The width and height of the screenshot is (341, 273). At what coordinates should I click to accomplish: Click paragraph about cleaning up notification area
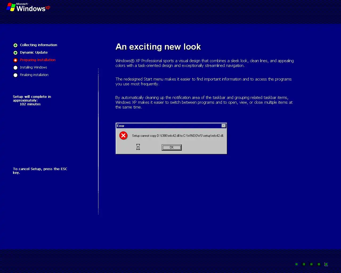pos(204,102)
